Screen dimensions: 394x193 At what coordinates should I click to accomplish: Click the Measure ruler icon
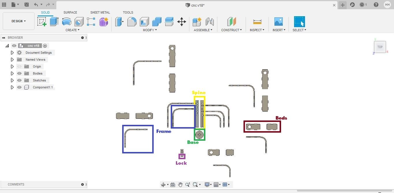[257, 22]
